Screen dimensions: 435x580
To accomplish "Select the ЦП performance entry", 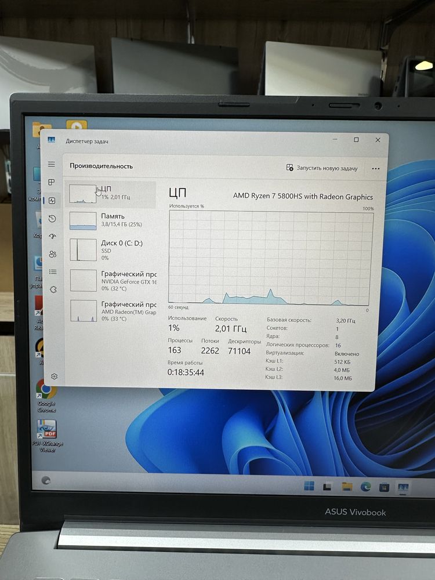I will [111, 194].
